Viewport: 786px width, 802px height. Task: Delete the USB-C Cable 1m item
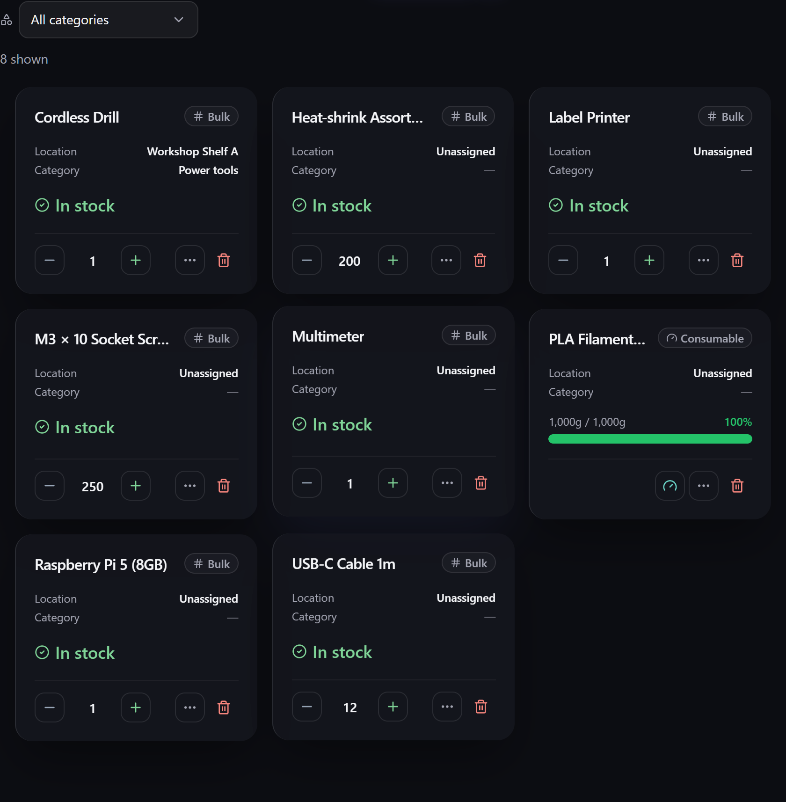pos(481,707)
